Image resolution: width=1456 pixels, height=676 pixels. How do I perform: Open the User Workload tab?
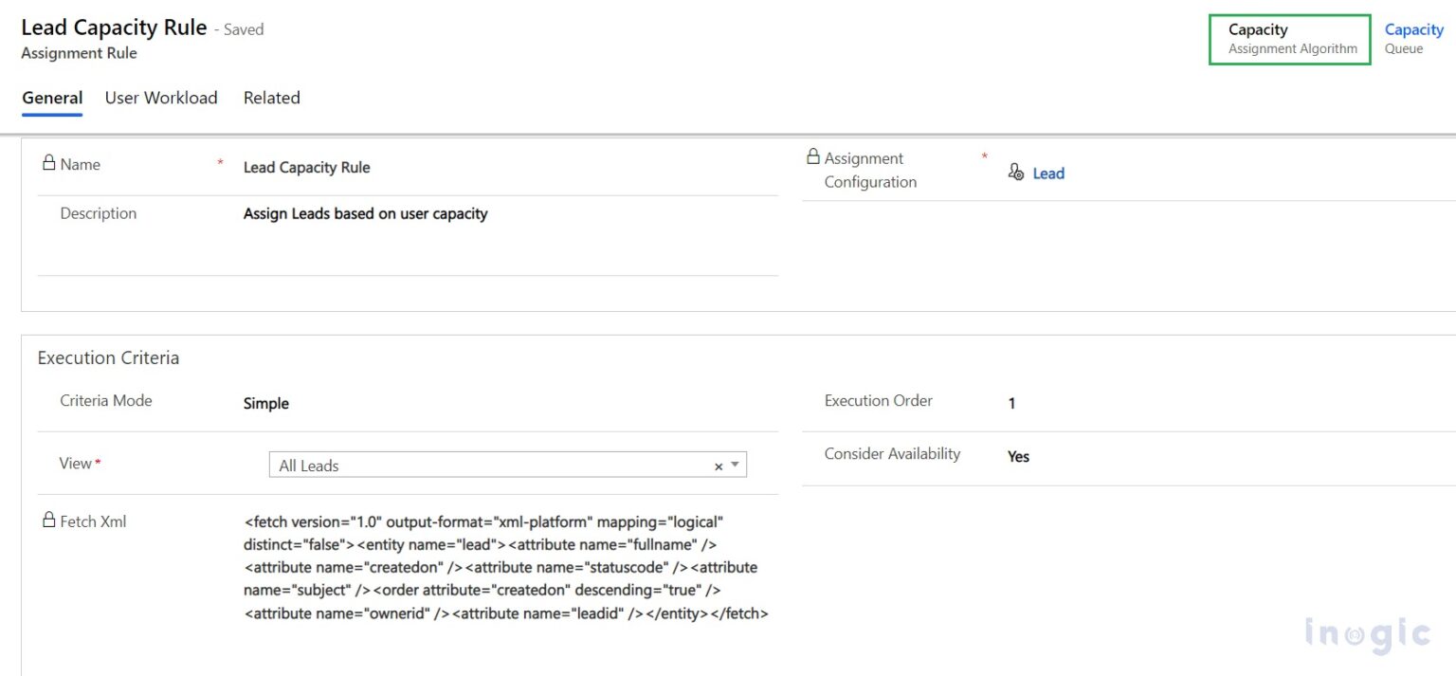(x=161, y=98)
